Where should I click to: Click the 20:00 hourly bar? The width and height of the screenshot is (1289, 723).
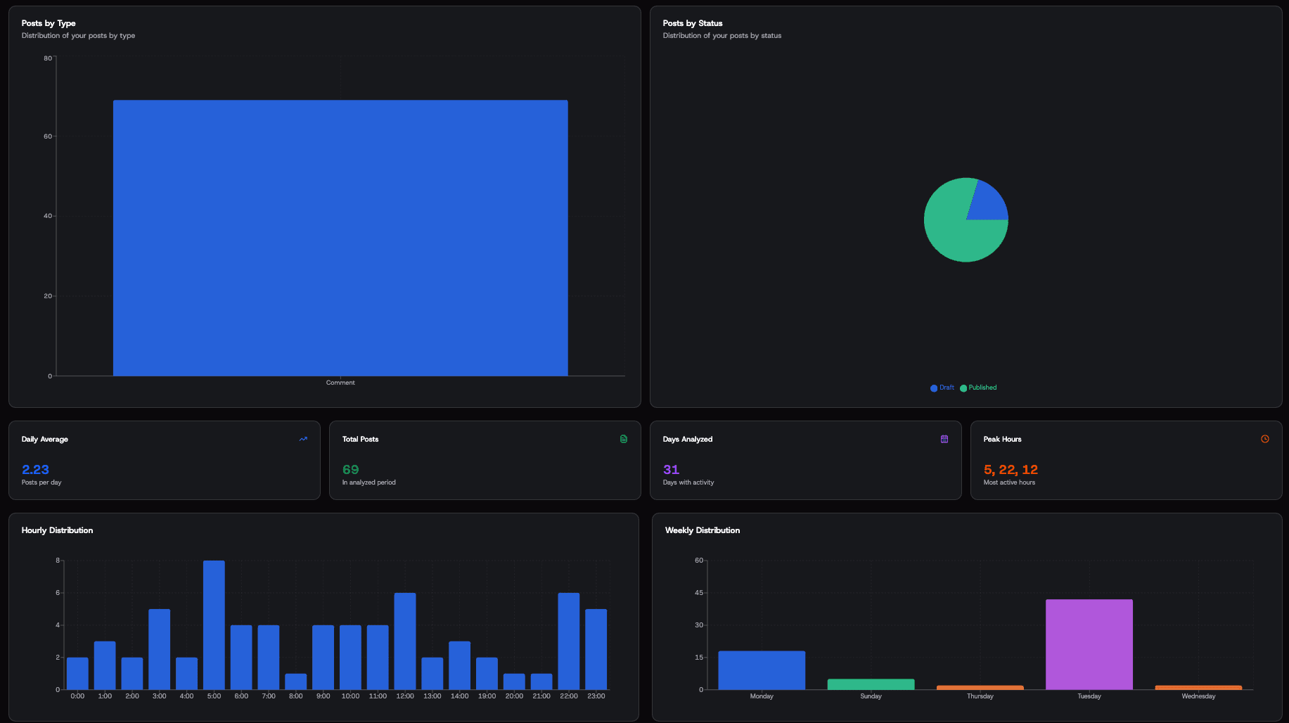[514, 682]
